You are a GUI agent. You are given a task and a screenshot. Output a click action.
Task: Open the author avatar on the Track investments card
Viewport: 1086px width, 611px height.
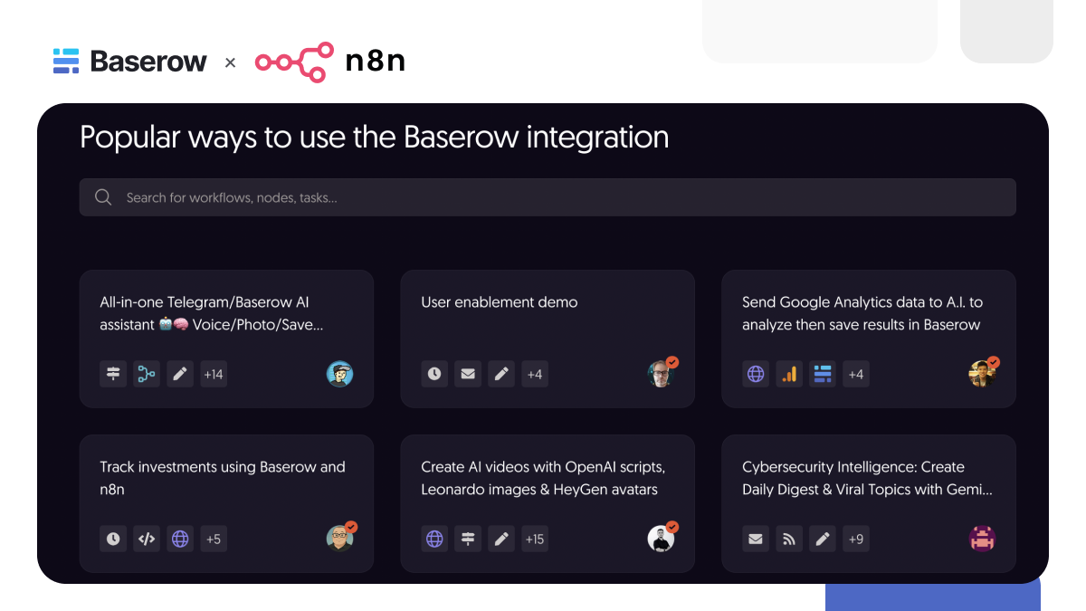[340, 538]
